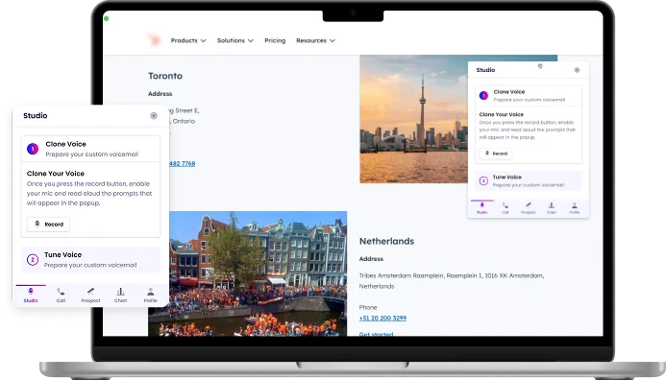Open Chart tab in large panel
The width and height of the screenshot is (666, 380).
(121, 296)
